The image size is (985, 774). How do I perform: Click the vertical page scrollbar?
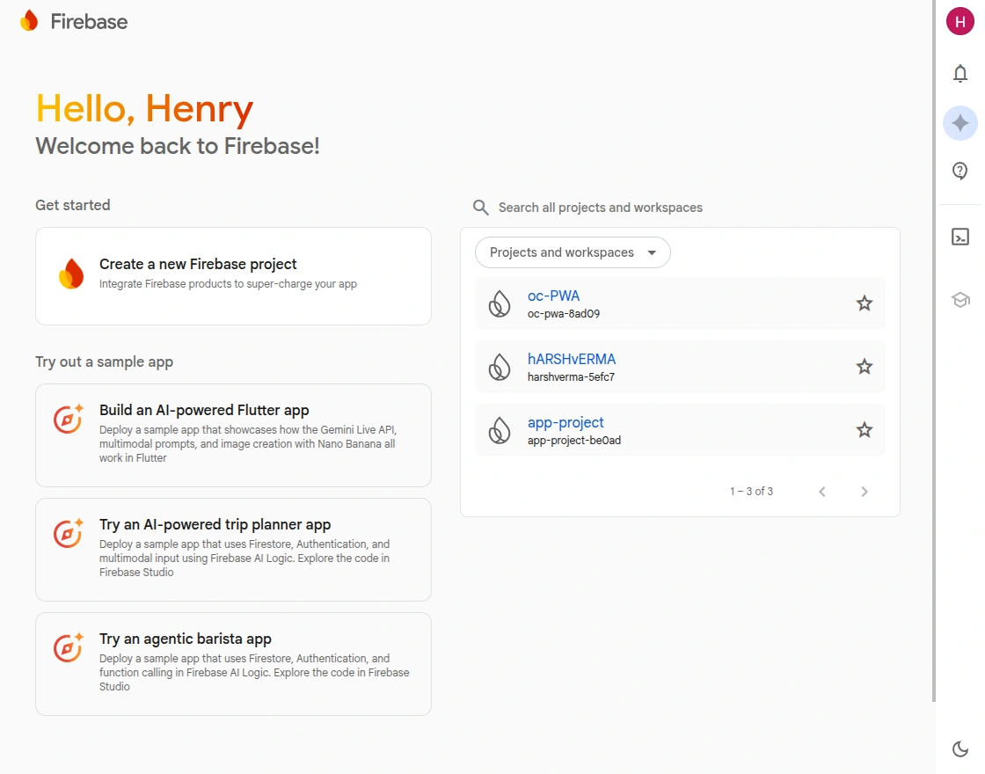coord(934,351)
